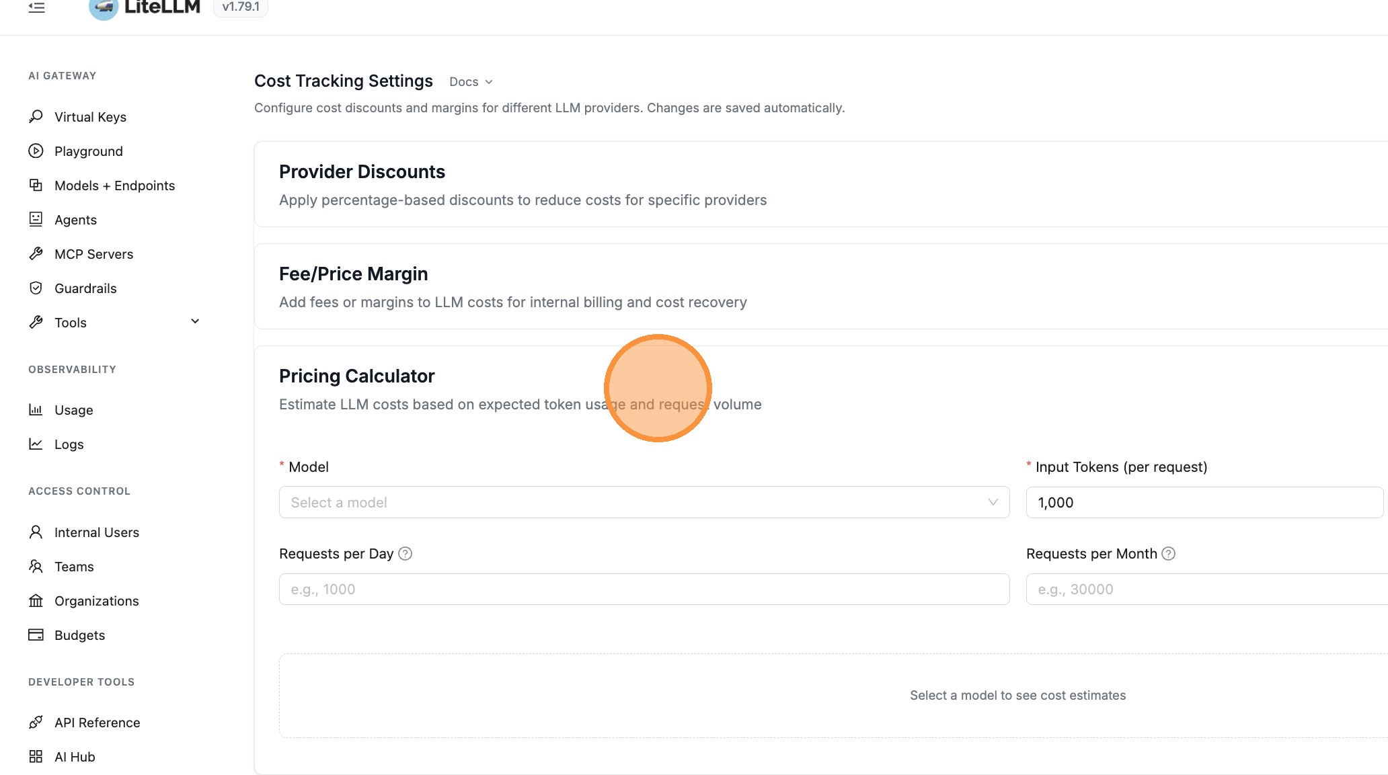Viewport: 1388px width, 775px height.
Task: Open the Guardrails shield icon
Action: point(36,288)
